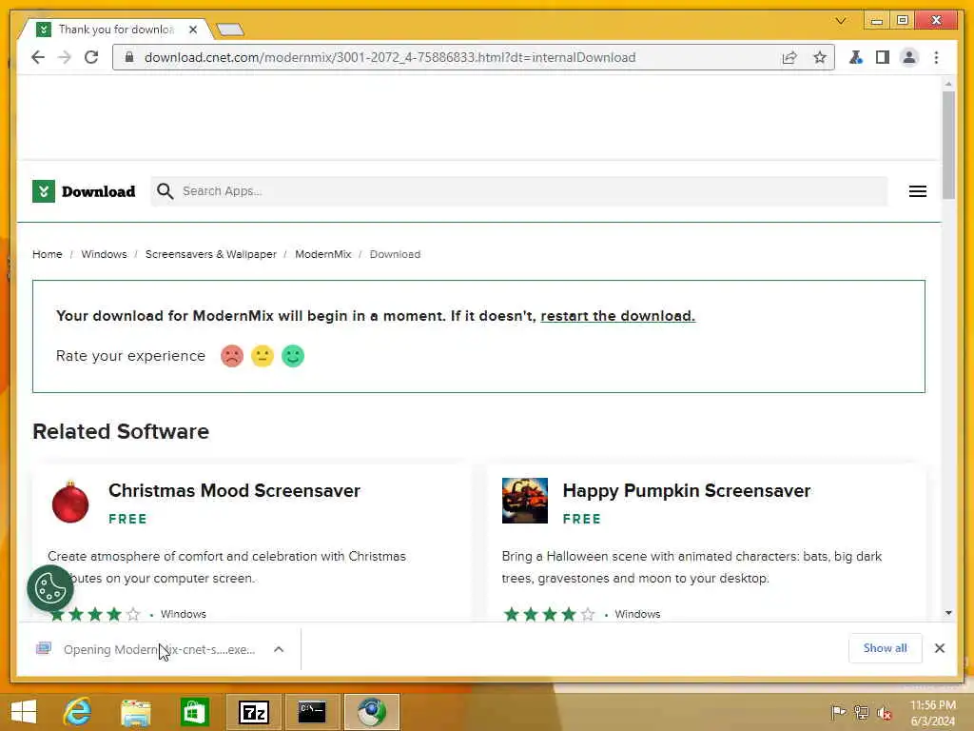Click the page vertical scrollbar thumb

tap(948, 145)
